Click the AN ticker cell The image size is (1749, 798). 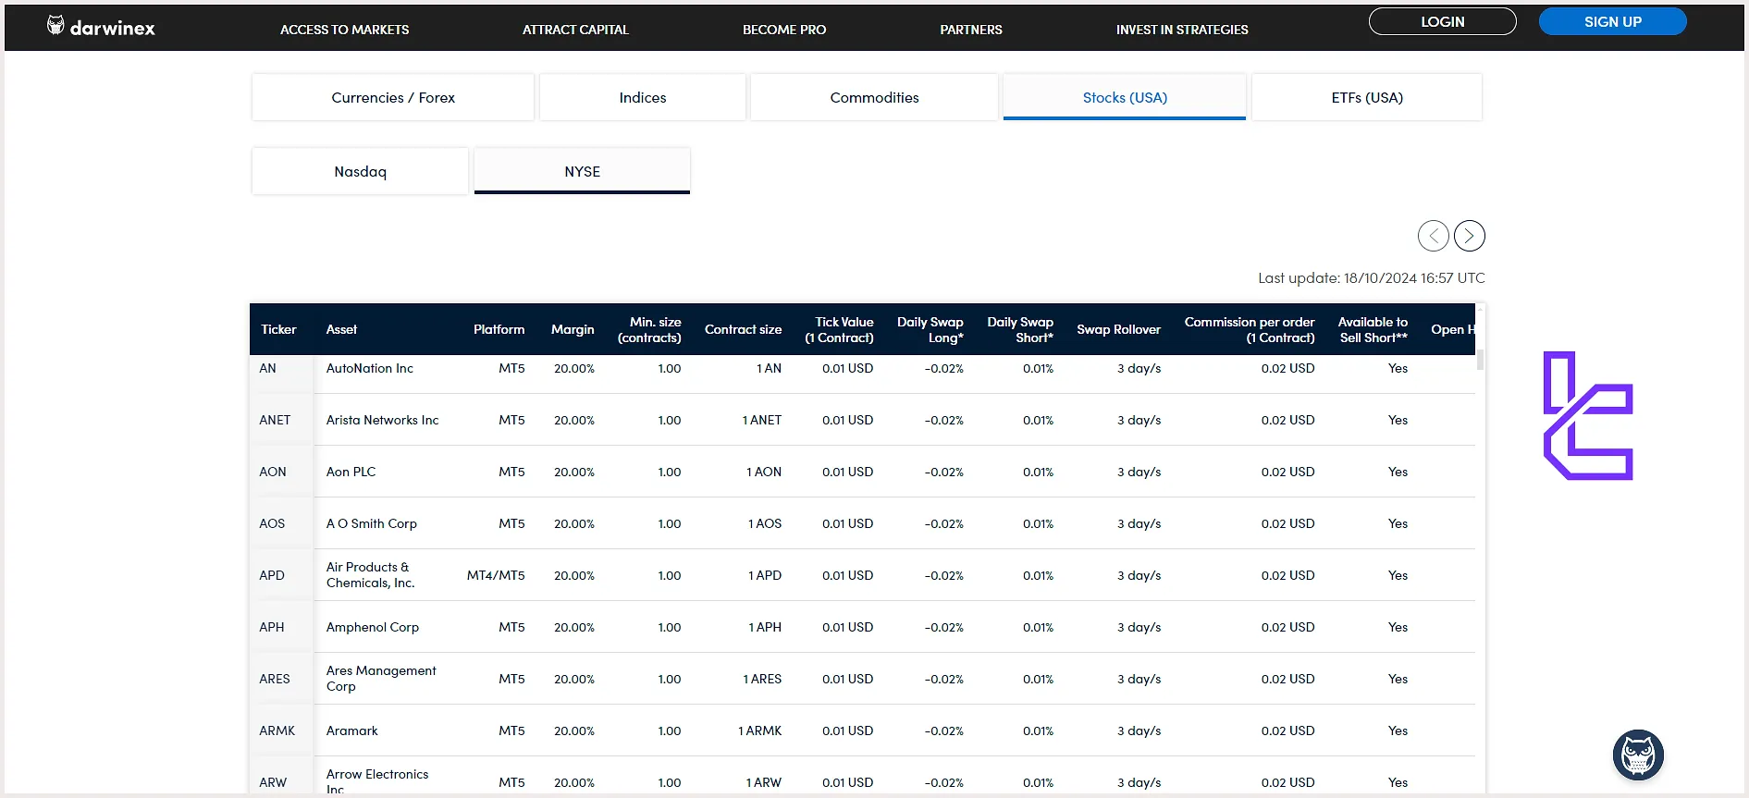click(267, 368)
